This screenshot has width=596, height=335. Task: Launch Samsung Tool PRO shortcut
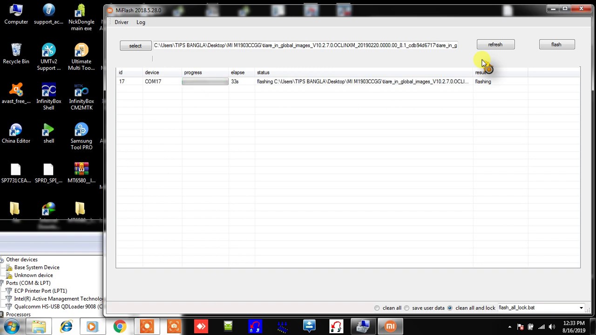point(81,136)
